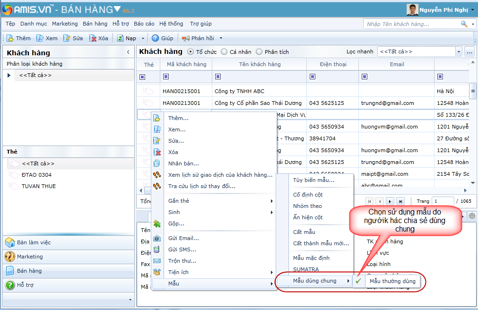Expand the <<Tất cả>> customer category tree node
This screenshot has width=478, height=310.
coord(9,75)
